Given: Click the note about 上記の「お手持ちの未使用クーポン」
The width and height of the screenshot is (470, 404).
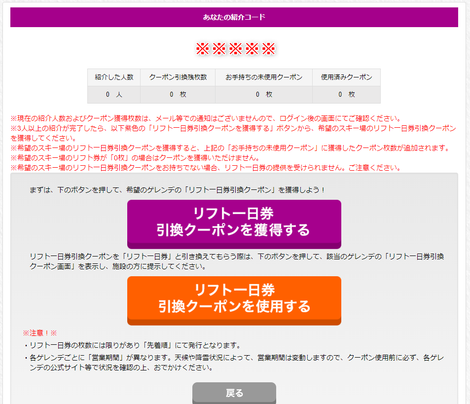Looking at the screenshot, I should (x=230, y=148).
